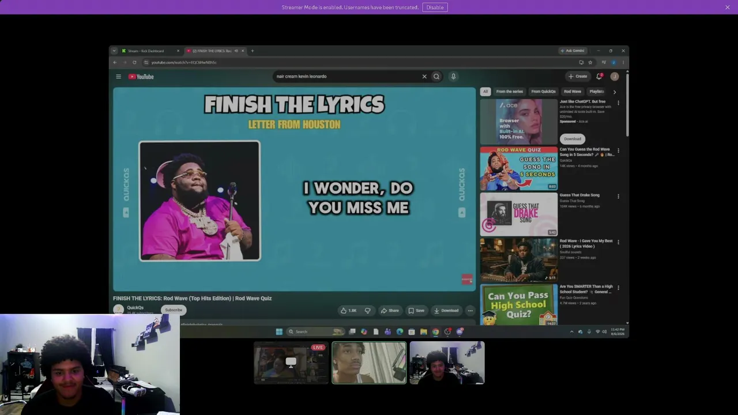Click Ask Gemini in Chrome
Screen dimensions: 738x415
(573, 51)
